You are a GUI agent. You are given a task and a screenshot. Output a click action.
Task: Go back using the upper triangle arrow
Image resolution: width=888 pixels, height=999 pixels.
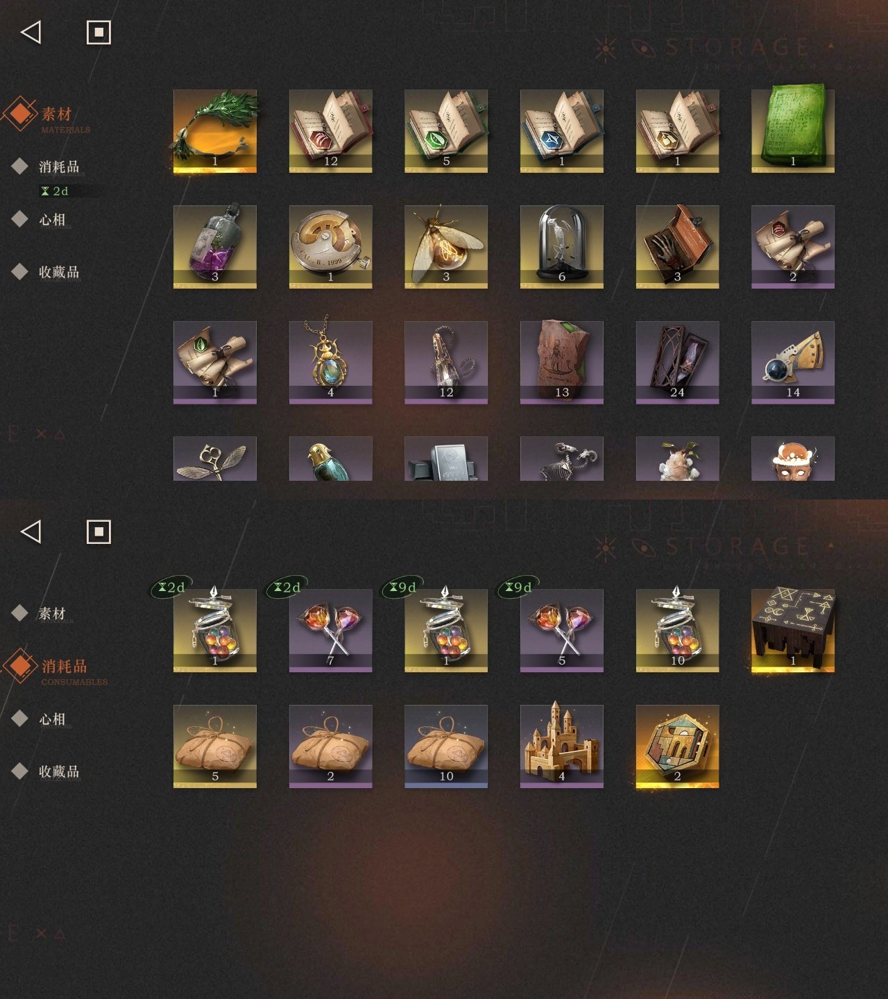point(31,32)
